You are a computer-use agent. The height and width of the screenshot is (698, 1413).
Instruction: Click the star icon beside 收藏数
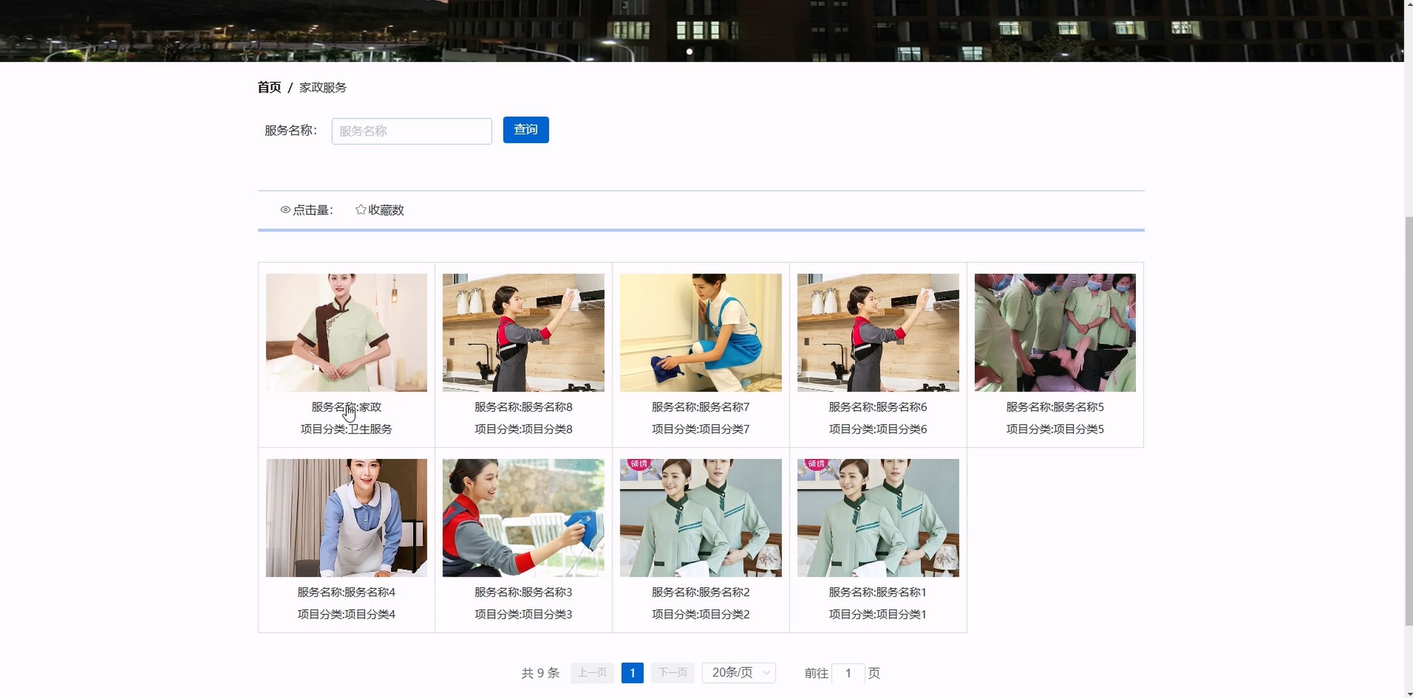click(360, 210)
